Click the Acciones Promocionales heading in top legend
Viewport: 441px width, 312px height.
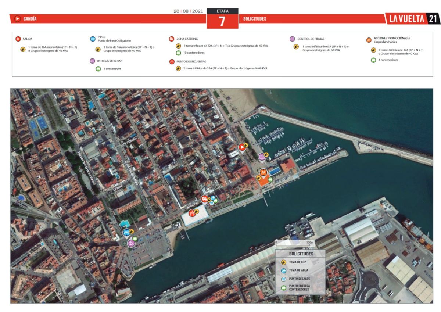392,38
